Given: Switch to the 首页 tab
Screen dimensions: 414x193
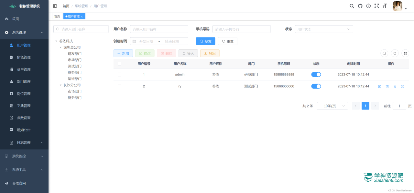Looking at the screenshot, I should (x=57, y=16).
